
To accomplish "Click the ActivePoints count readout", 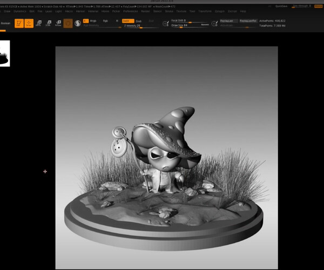I will pyautogui.click(x=272, y=21).
